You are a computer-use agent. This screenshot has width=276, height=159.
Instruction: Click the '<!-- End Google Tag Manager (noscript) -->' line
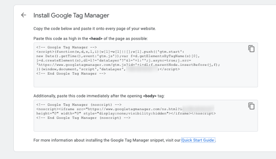click(83, 118)
